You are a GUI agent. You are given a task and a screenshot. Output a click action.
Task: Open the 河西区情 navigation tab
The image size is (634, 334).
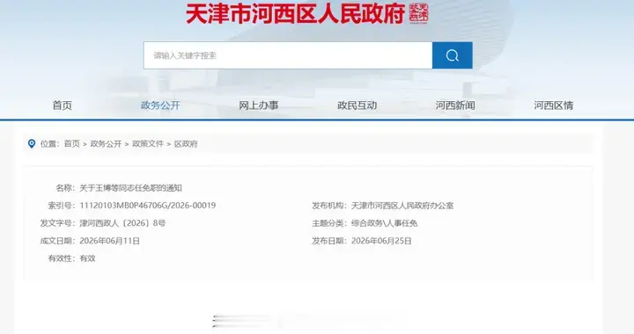pos(554,105)
